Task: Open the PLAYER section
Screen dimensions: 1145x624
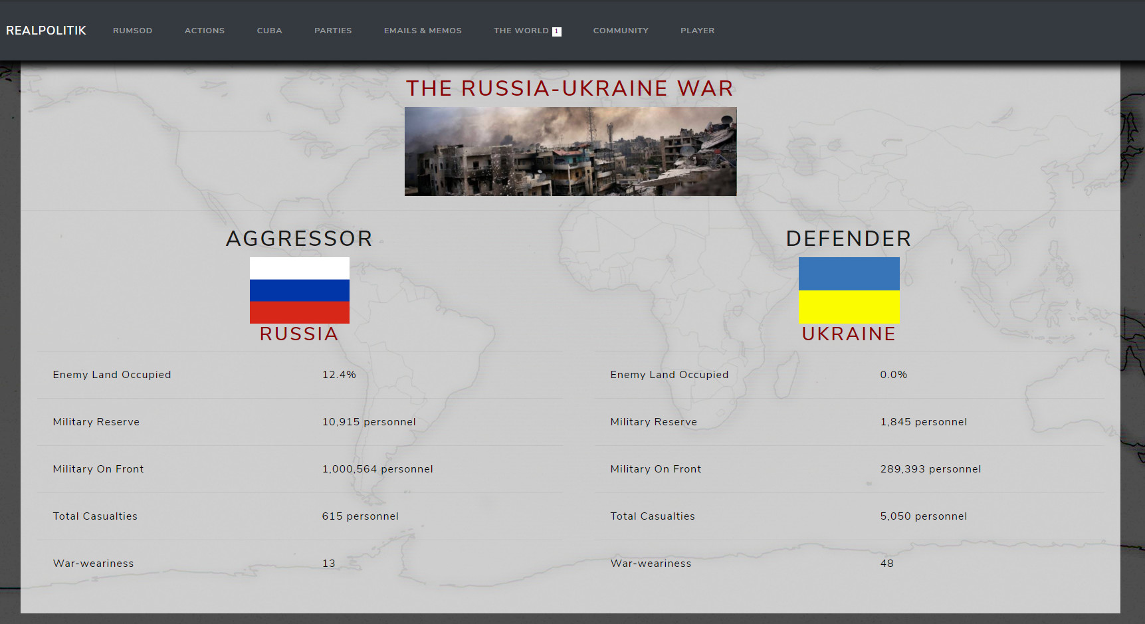Action: coord(697,30)
